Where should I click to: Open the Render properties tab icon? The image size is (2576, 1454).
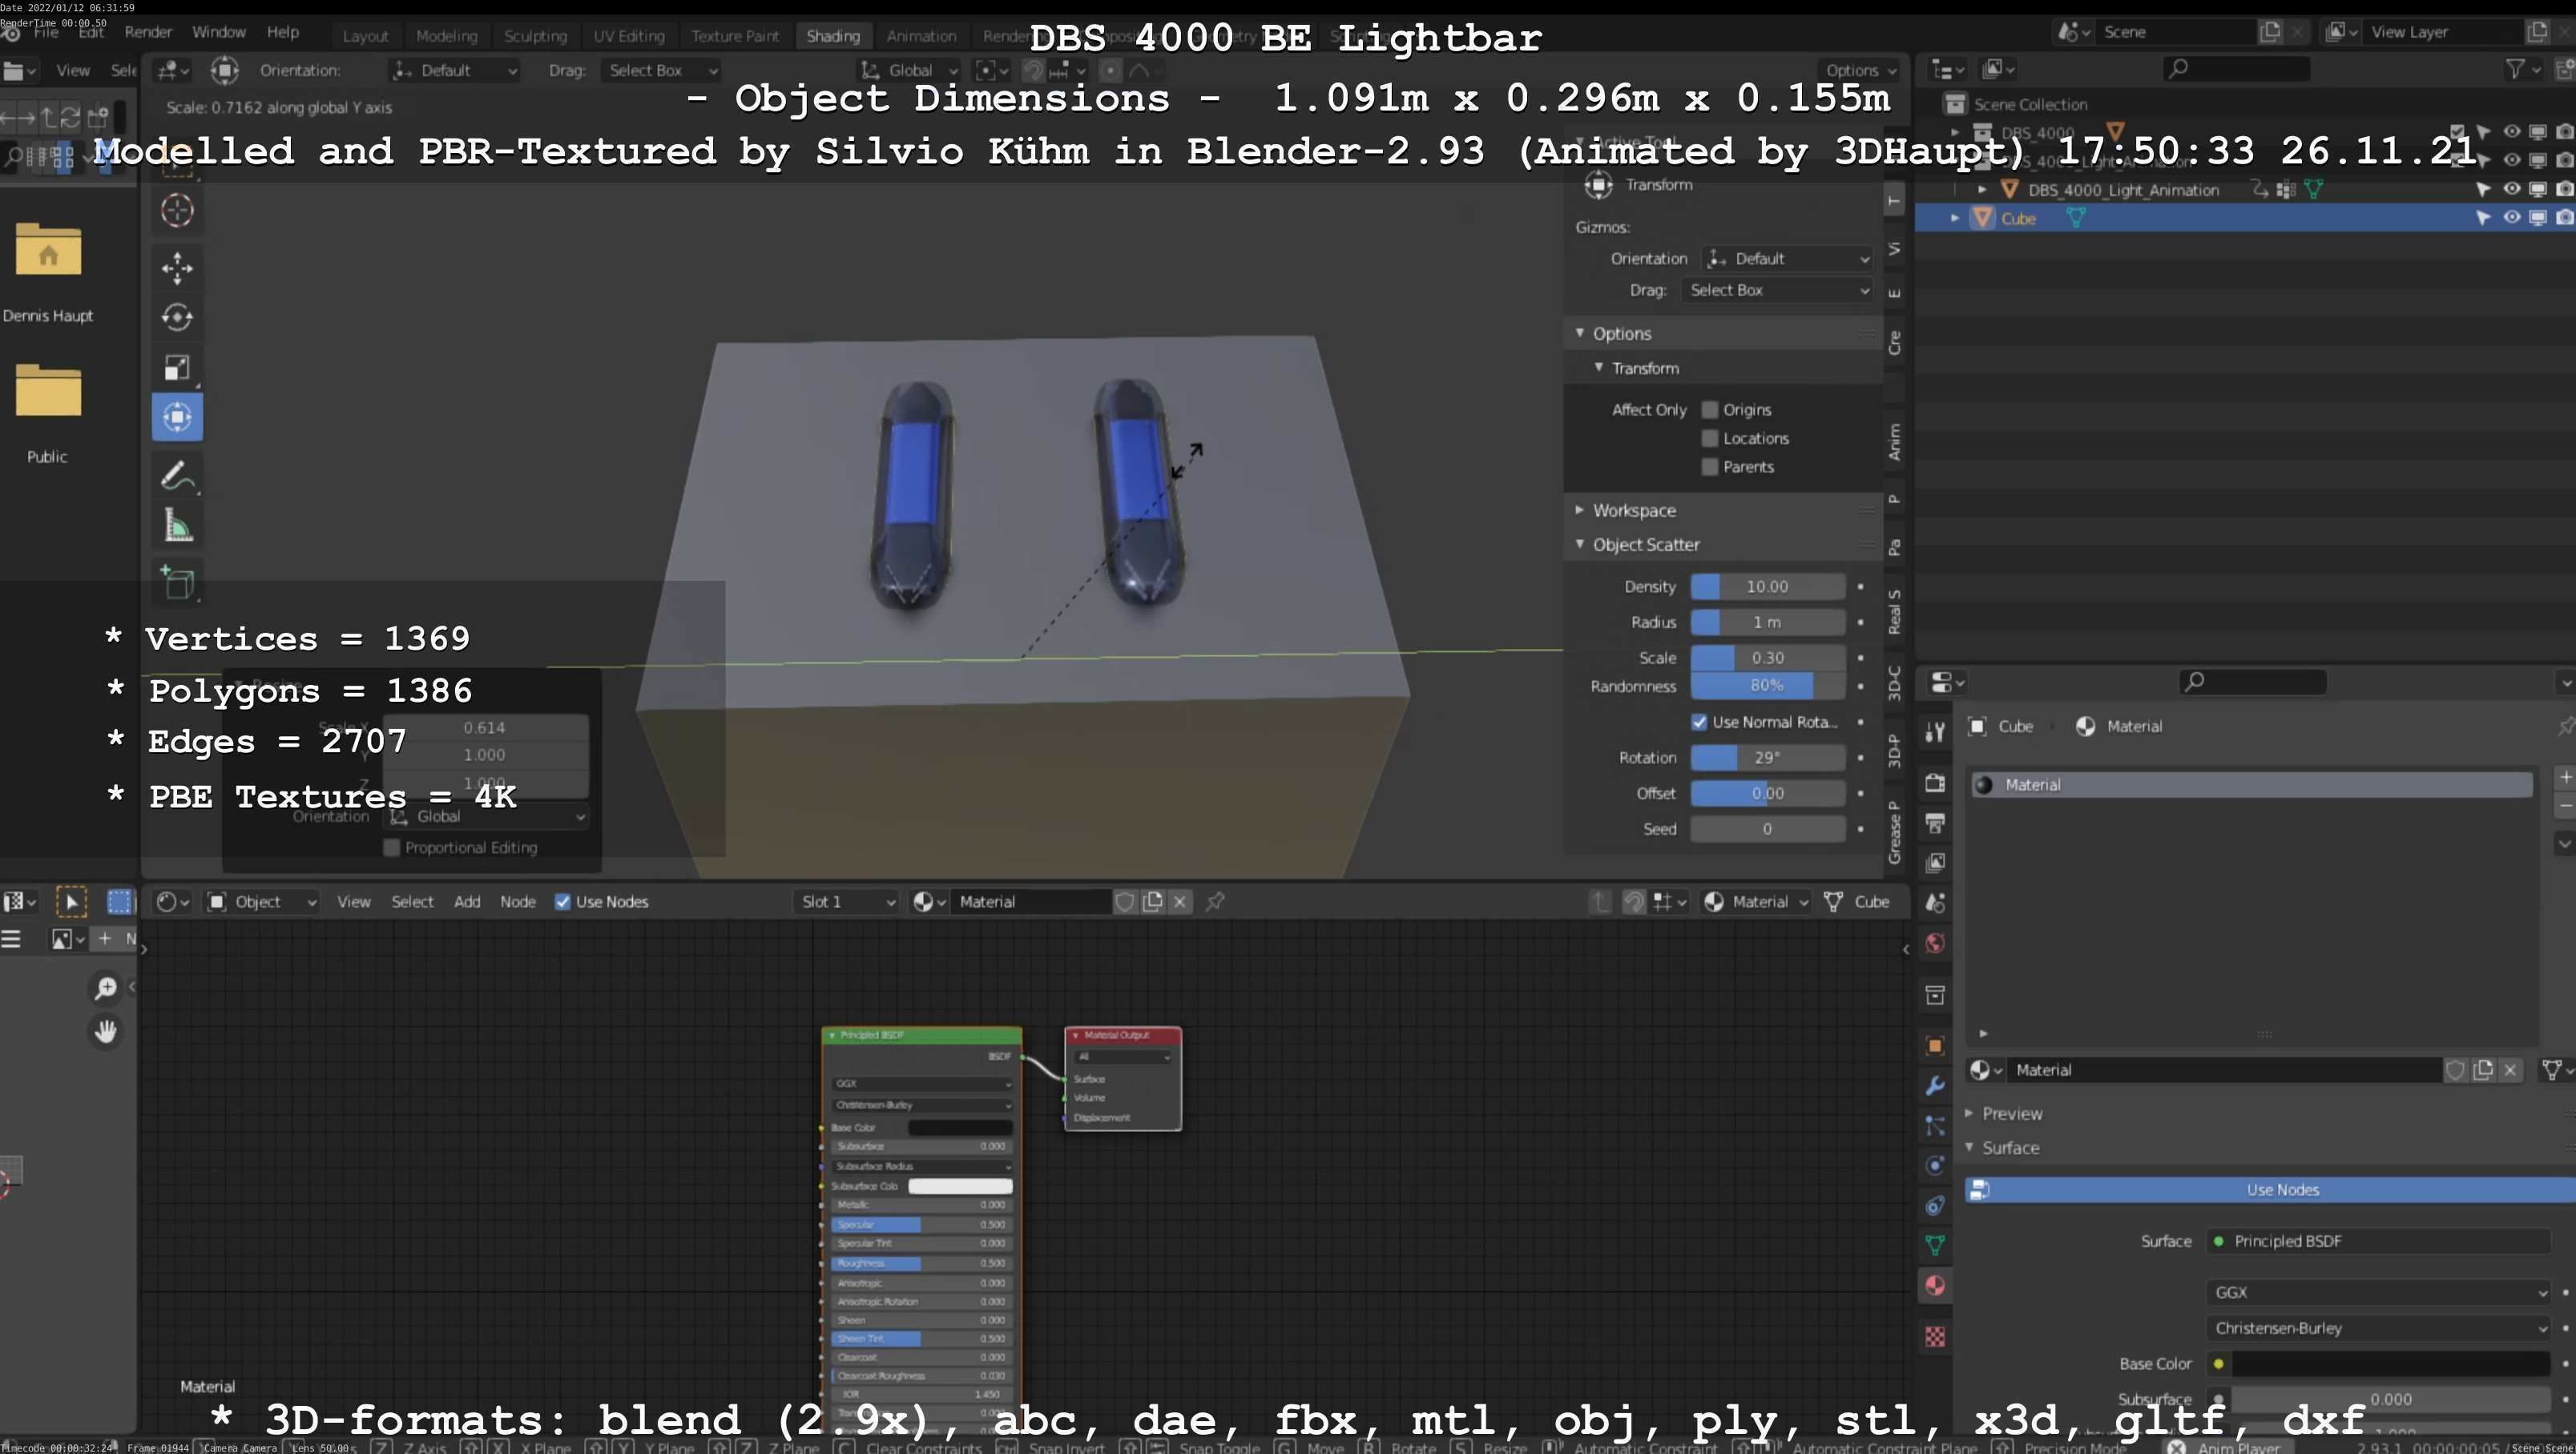coord(1935,783)
